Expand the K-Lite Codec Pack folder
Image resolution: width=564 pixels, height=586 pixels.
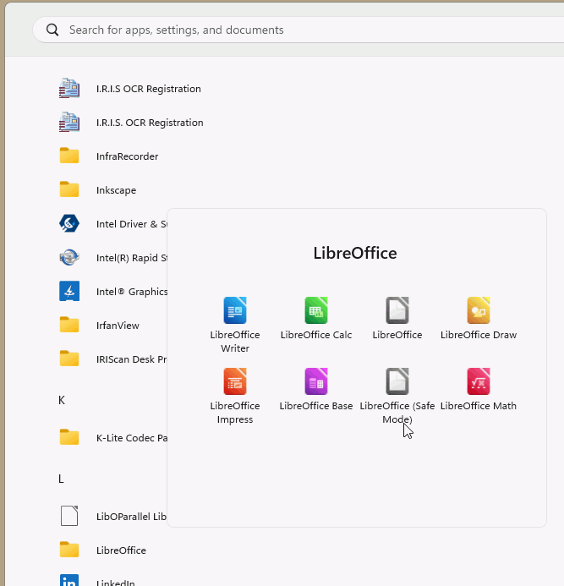click(x=127, y=437)
